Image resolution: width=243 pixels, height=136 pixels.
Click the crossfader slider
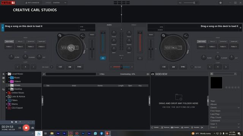pos(121,67)
